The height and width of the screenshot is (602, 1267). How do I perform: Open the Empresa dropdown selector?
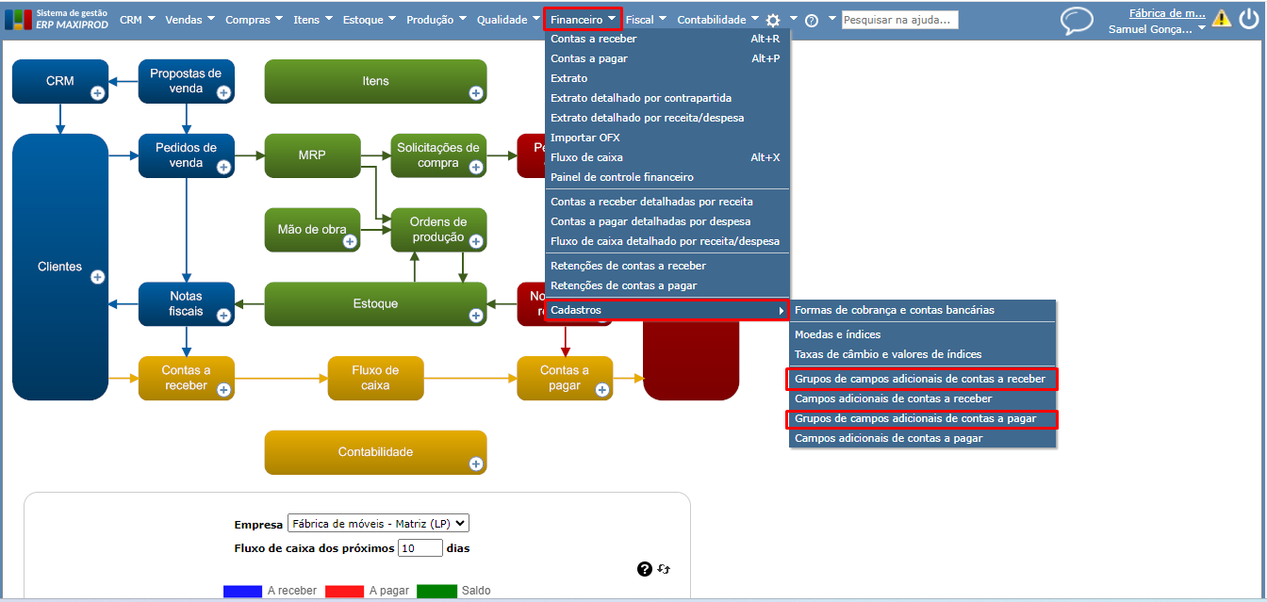(378, 524)
